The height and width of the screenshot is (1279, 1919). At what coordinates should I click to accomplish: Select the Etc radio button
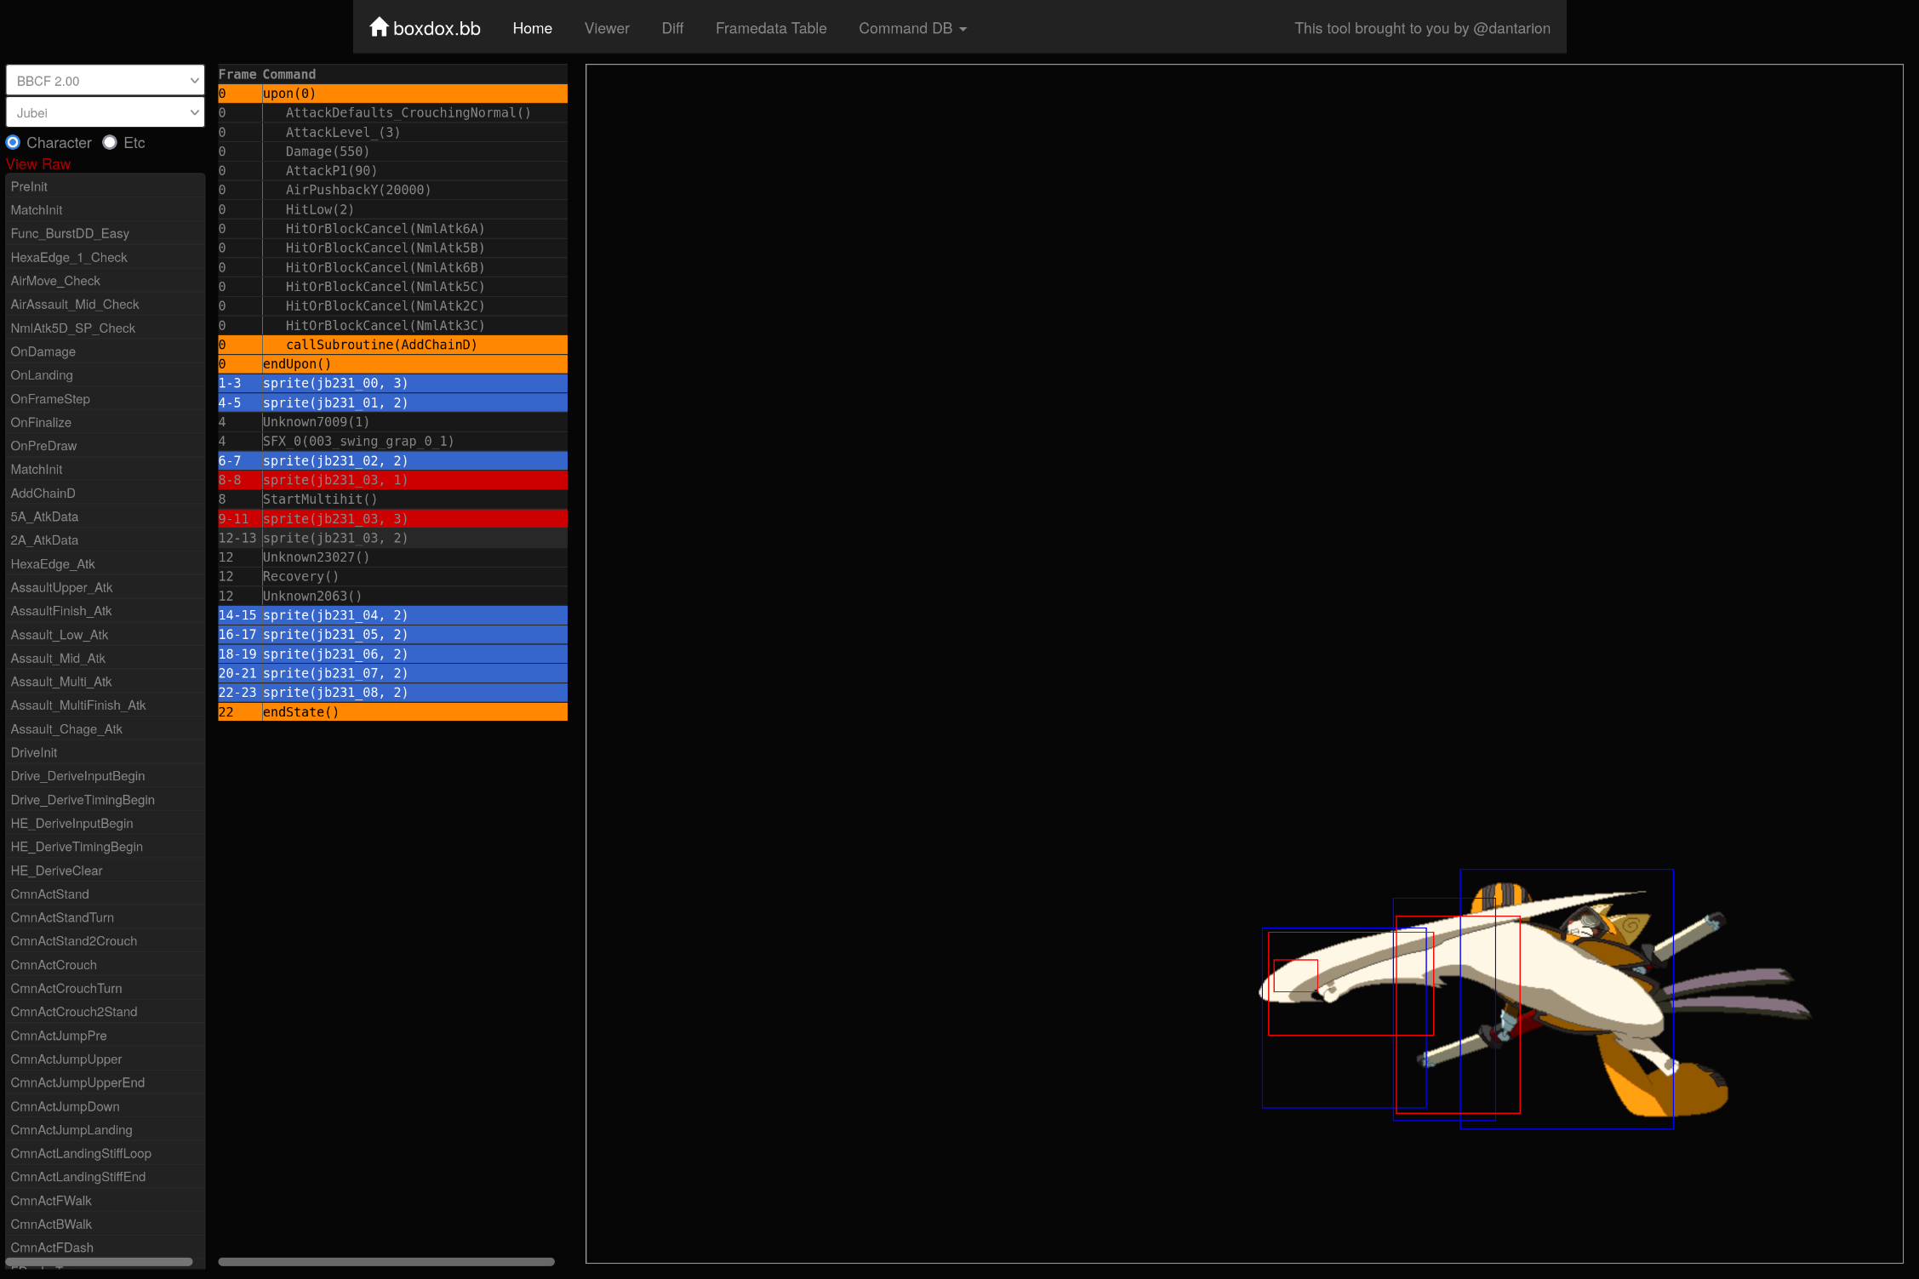pos(110,141)
